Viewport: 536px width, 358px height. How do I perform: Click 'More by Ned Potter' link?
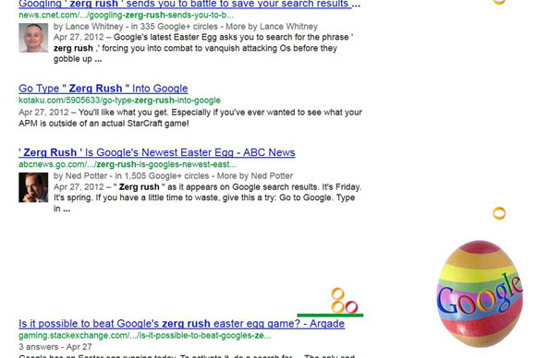255,175
